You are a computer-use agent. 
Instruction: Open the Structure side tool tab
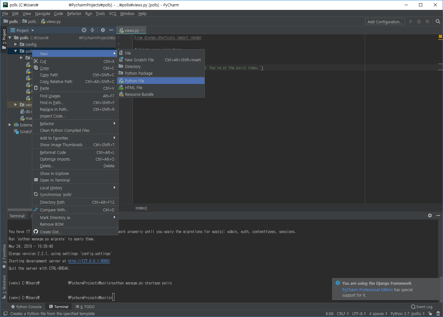4,287
